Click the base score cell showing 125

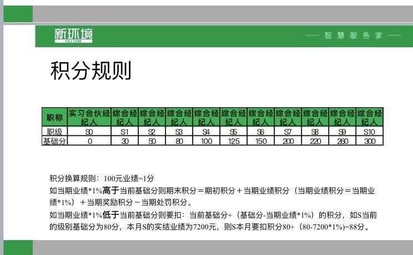233,141
